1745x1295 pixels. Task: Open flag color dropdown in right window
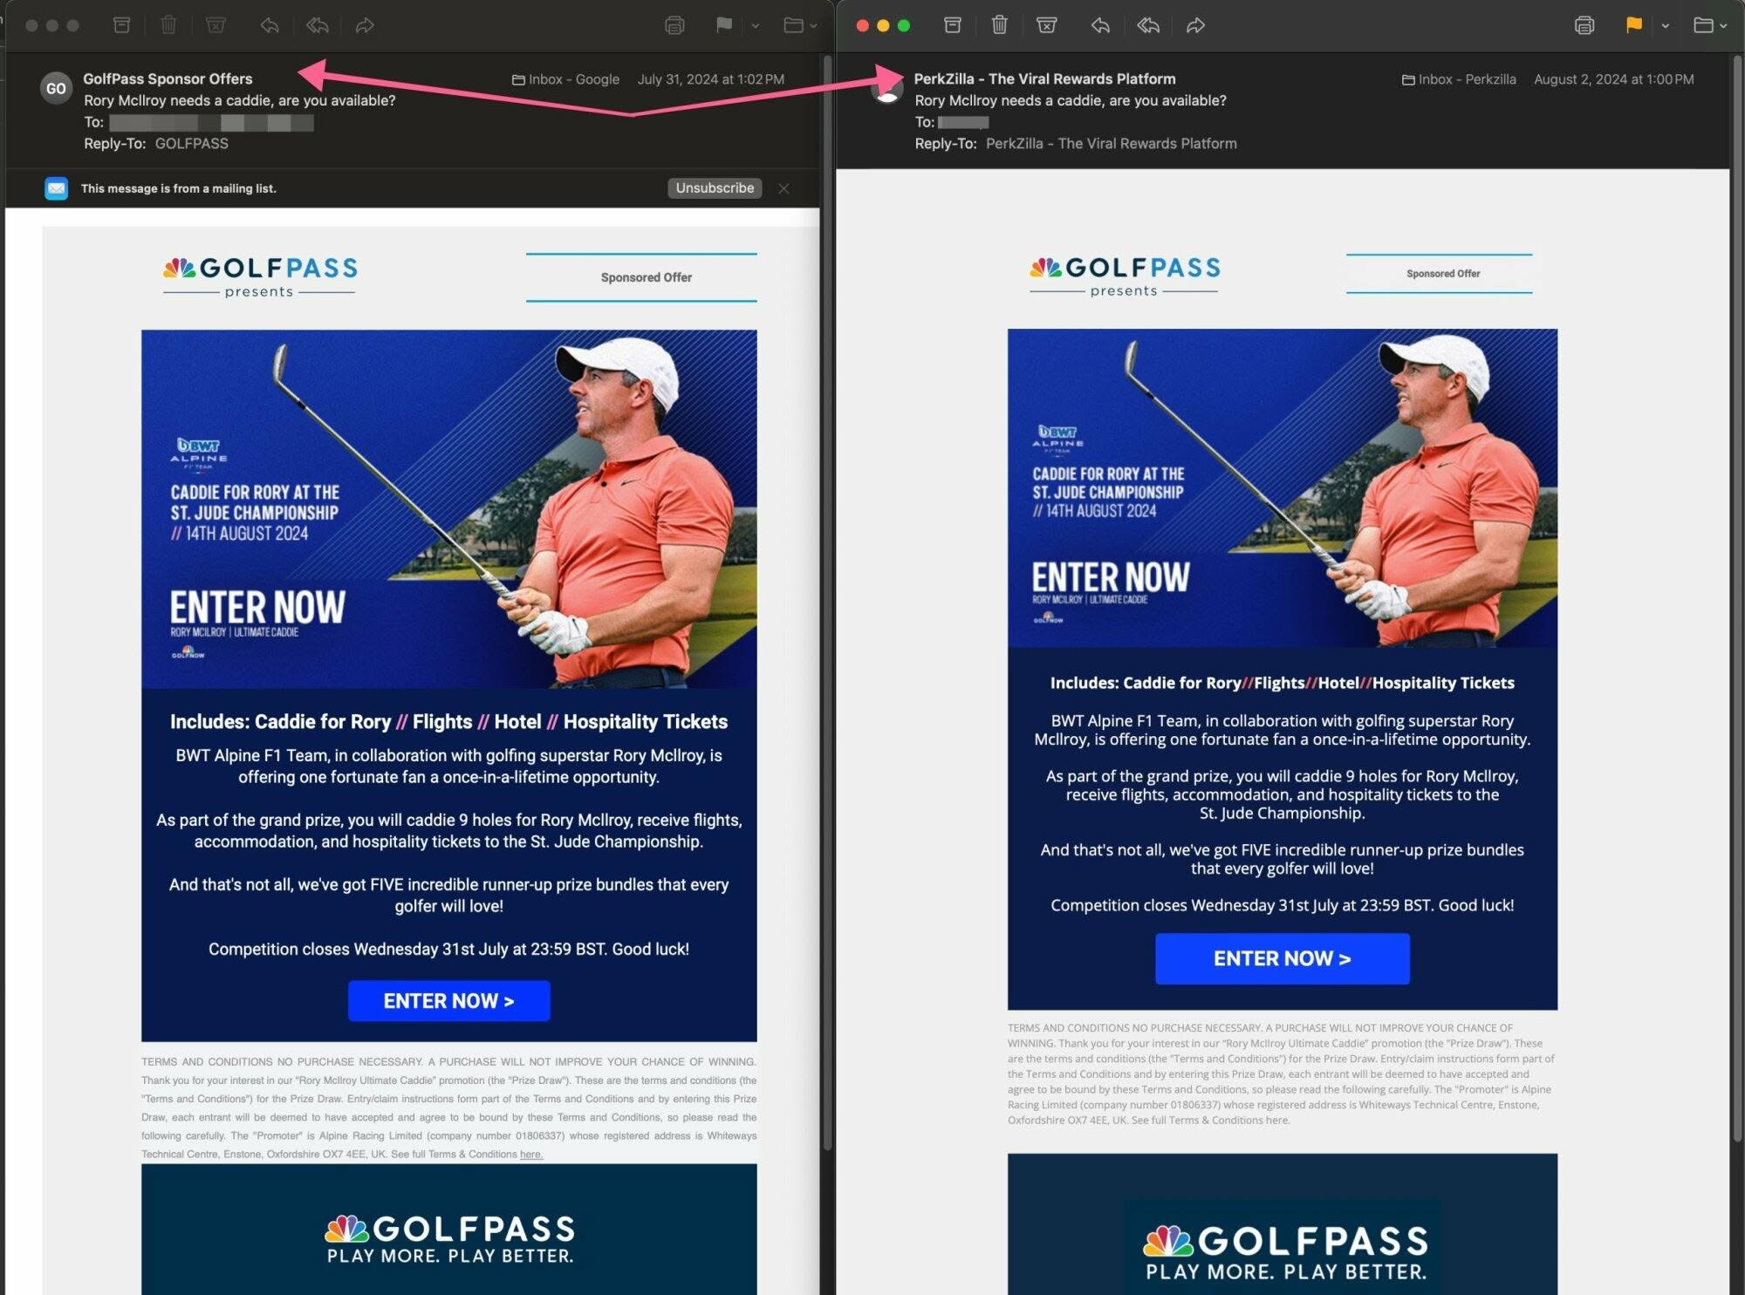[x=1665, y=26]
